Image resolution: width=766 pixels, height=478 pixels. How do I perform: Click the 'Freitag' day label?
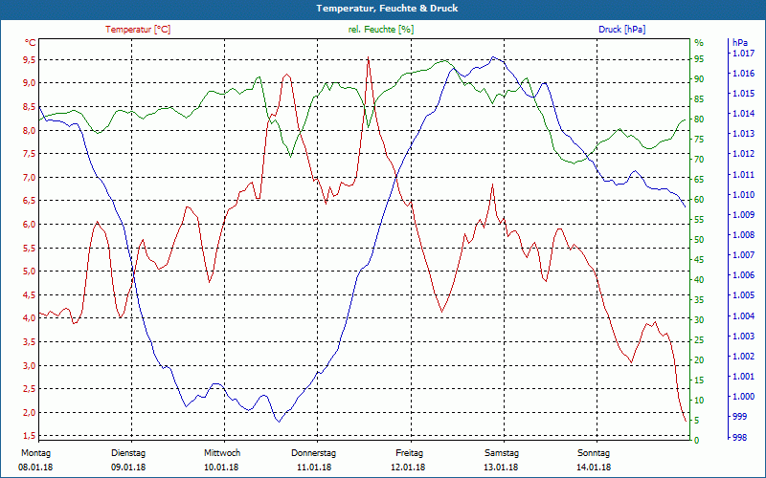coord(410,453)
